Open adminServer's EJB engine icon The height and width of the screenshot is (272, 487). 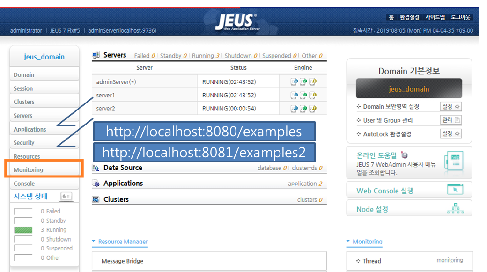pyautogui.click(x=313, y=81)
